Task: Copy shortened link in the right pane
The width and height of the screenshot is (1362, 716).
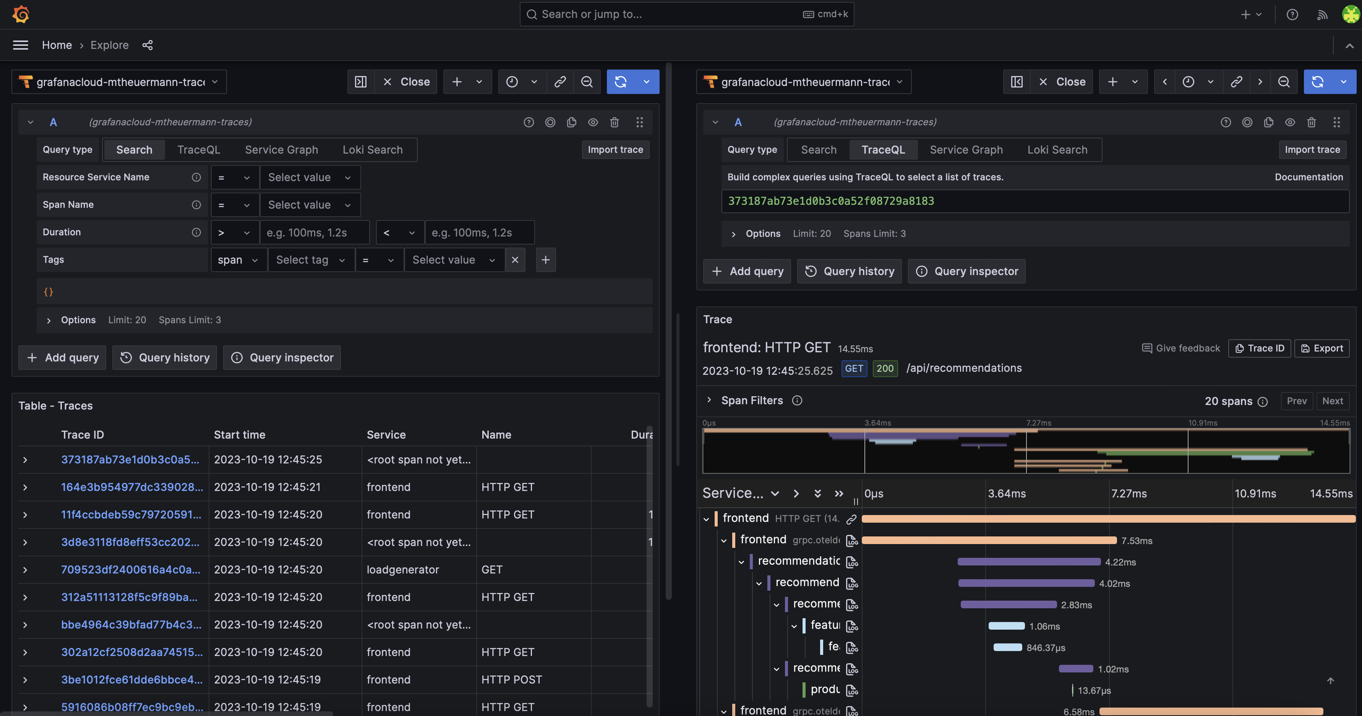Action: 1236,81
